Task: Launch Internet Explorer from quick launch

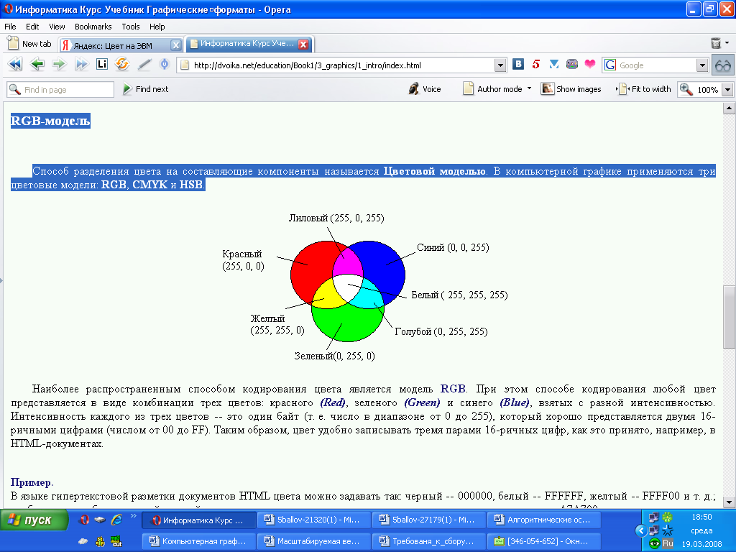Action: [116, 520]
